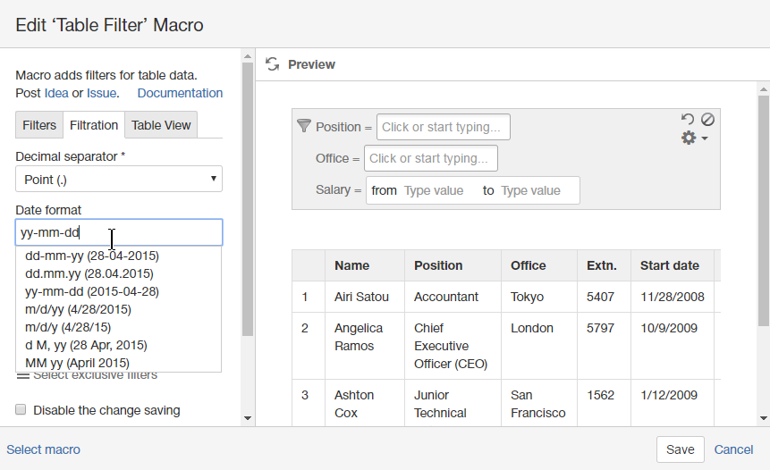Select m/d/yy (4/28/2015) from the list
770x470 pixels.
point(78,309)
